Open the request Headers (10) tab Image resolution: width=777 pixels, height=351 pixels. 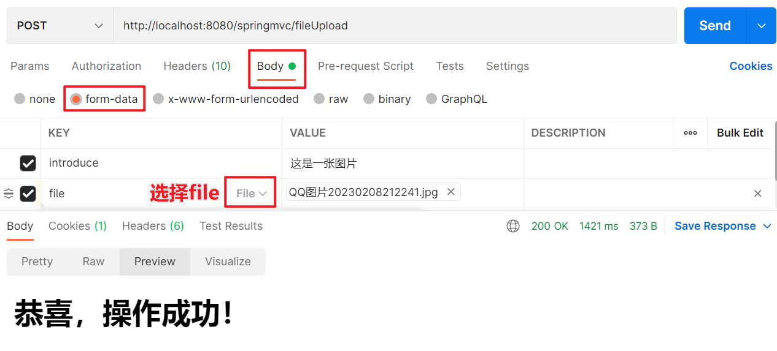point(197,66)
